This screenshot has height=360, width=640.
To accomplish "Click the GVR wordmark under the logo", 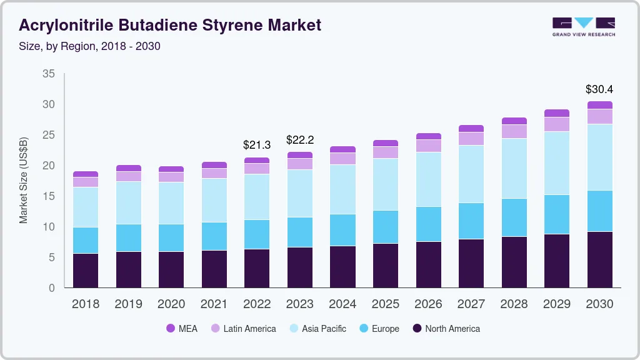I will pyautogui.click(x=582, y=35).
